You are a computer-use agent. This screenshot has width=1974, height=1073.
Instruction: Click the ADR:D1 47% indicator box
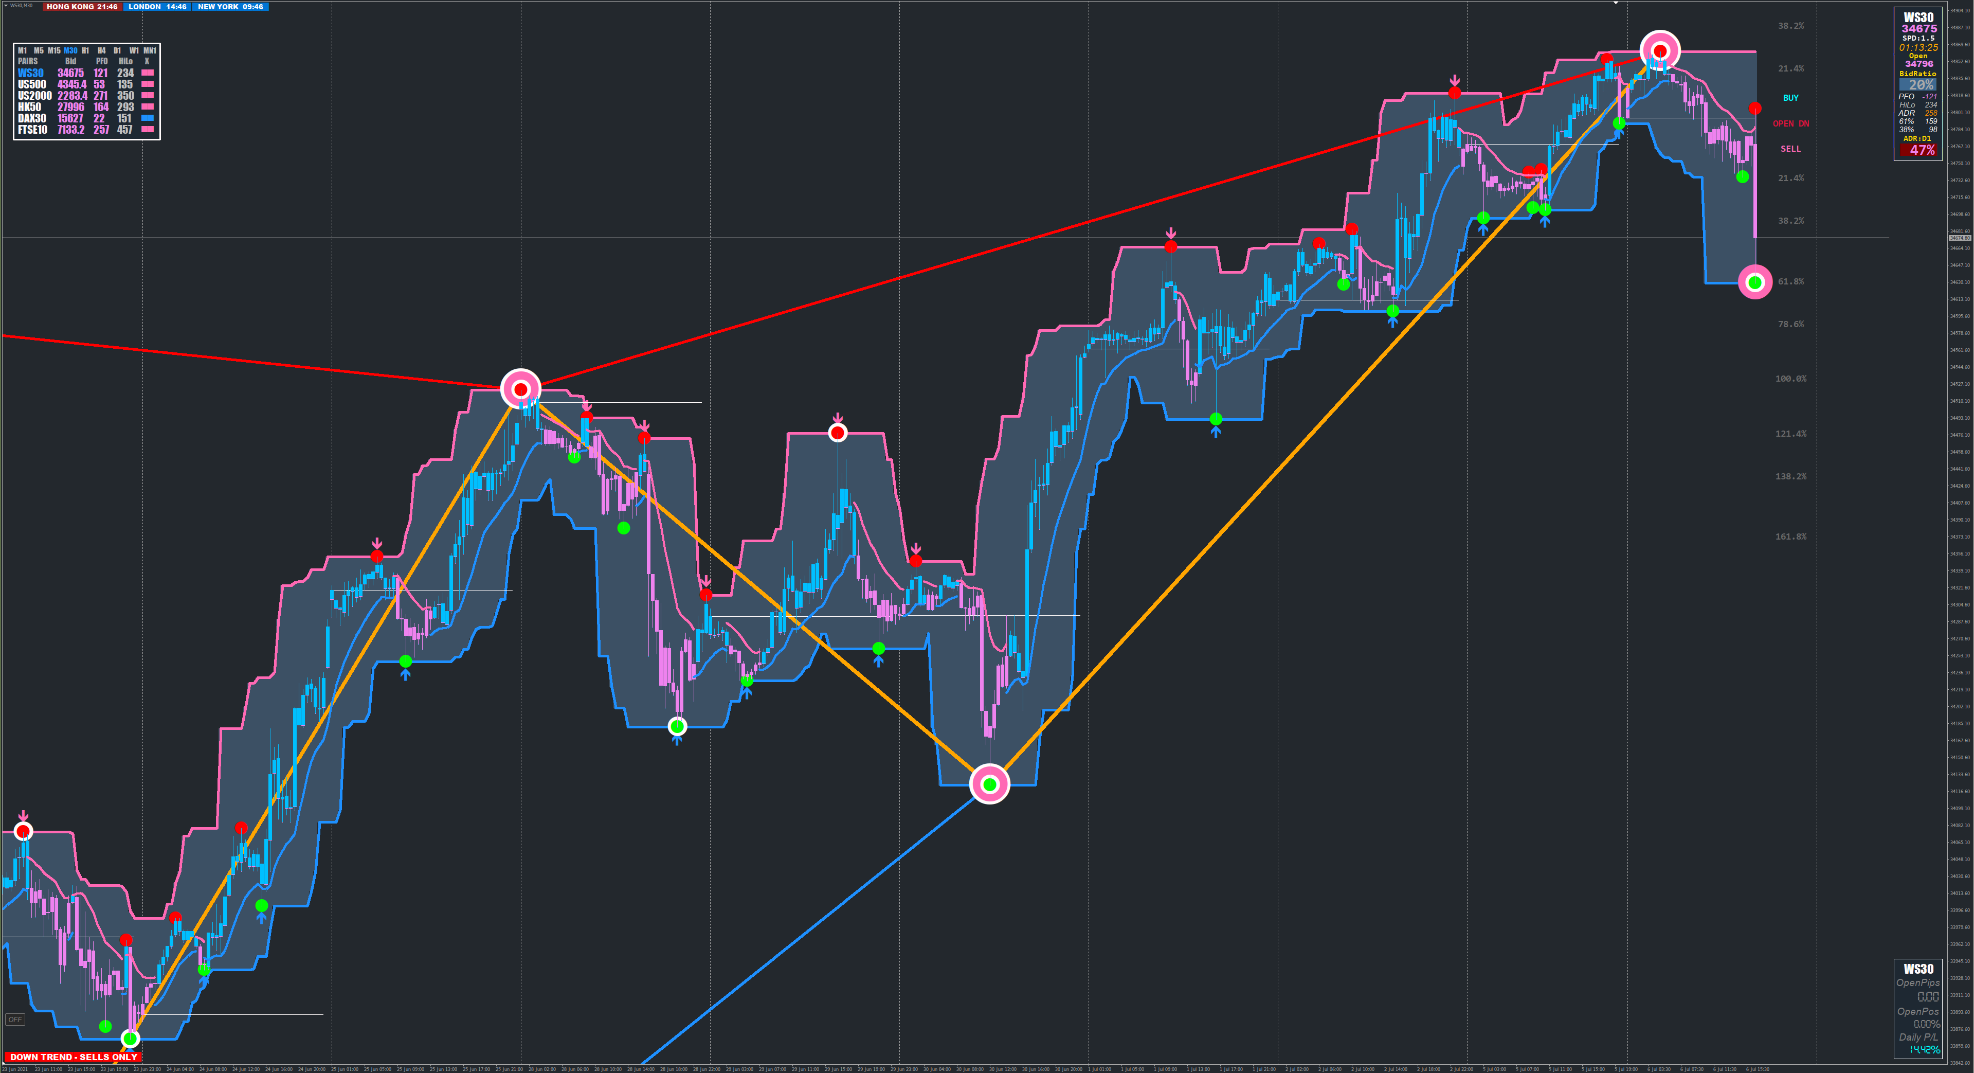[1919, 150]
